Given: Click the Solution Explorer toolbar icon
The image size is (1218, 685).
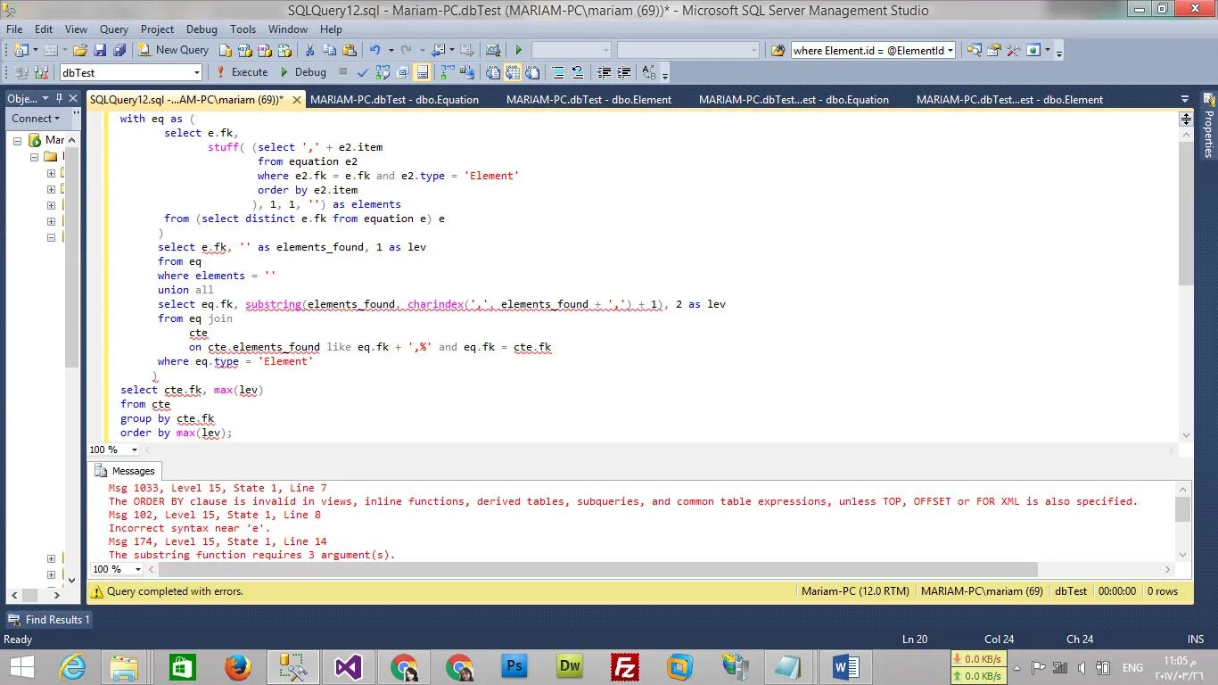Looking at the screenshot, I should pyautogui.click(x=974, y=50).
